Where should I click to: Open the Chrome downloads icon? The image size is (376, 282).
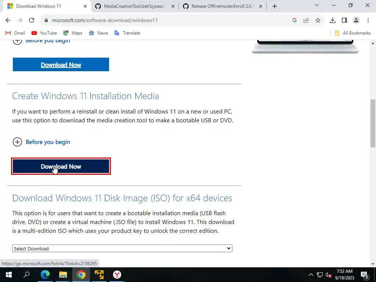333,21
